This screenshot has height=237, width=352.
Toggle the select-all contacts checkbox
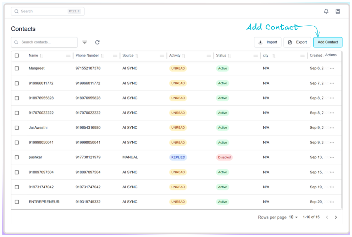pos(17,56)
